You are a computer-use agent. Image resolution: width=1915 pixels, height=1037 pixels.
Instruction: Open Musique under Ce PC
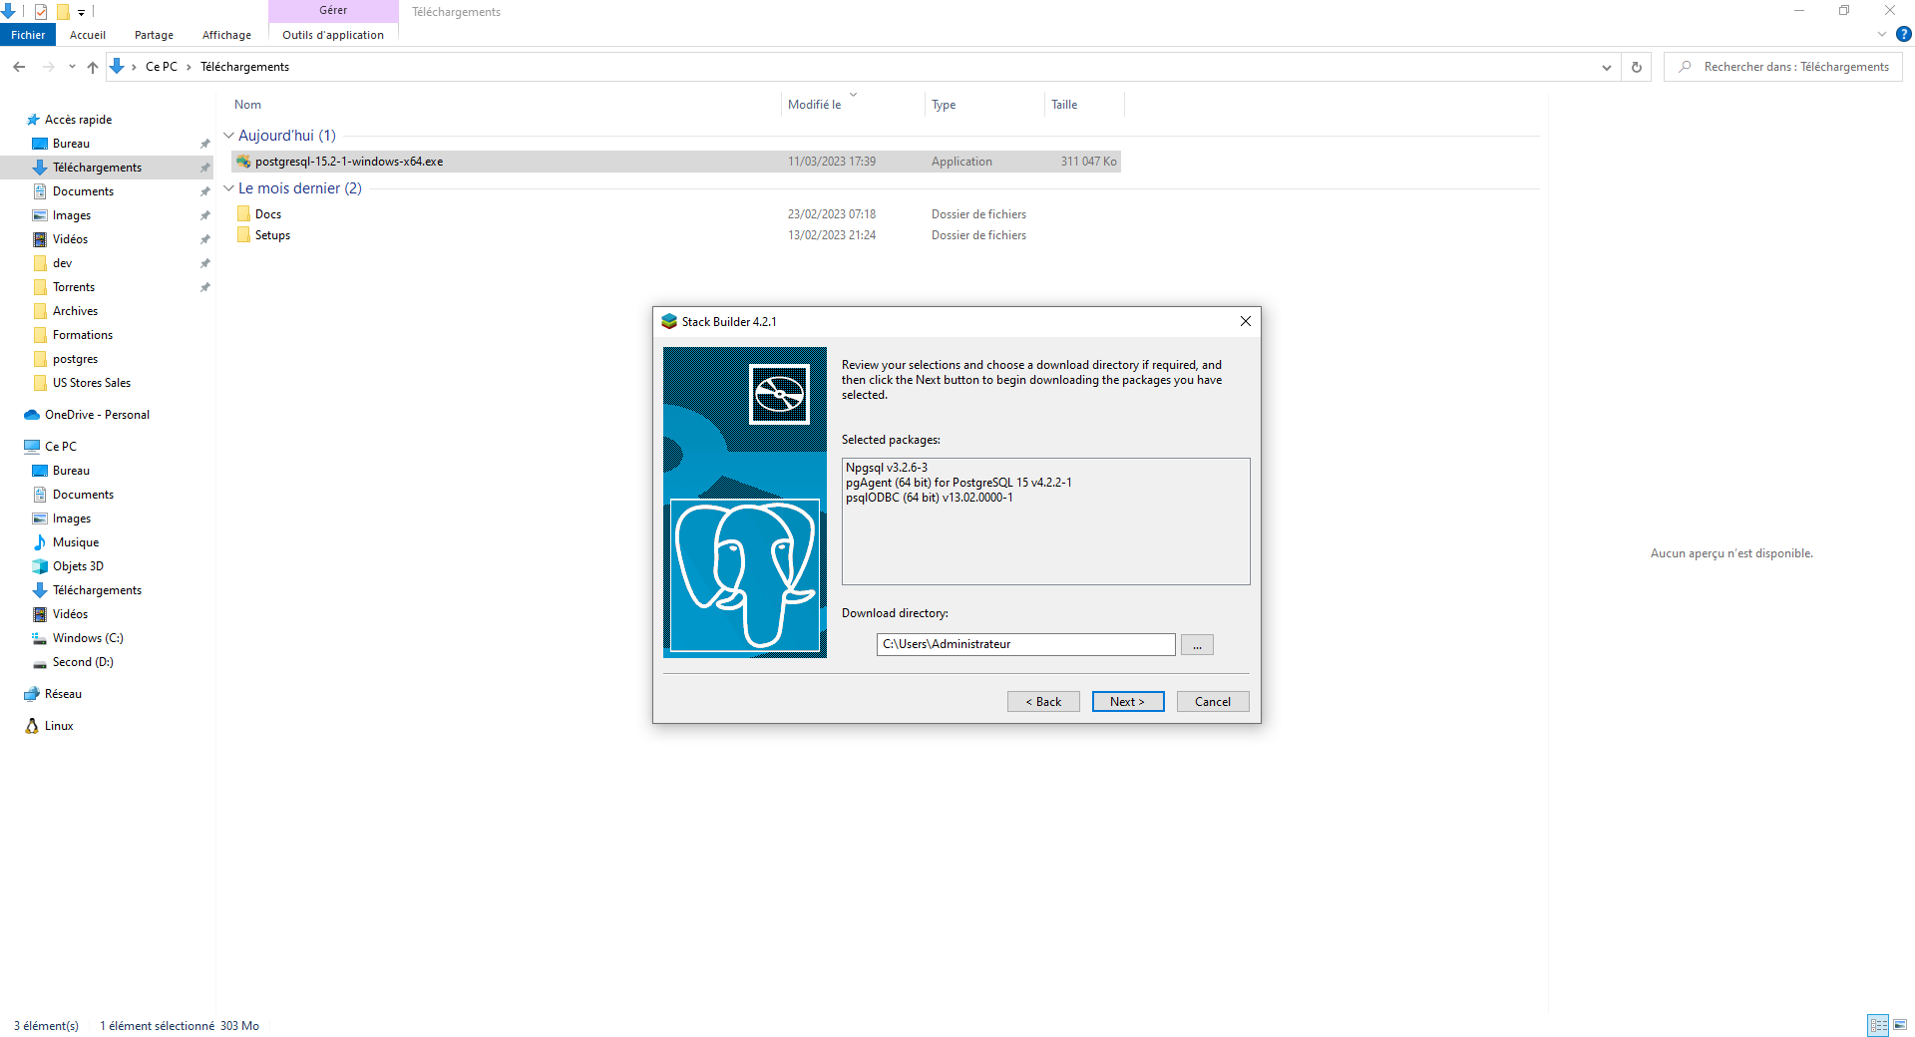pyautogui.click(x=76, y=542)
